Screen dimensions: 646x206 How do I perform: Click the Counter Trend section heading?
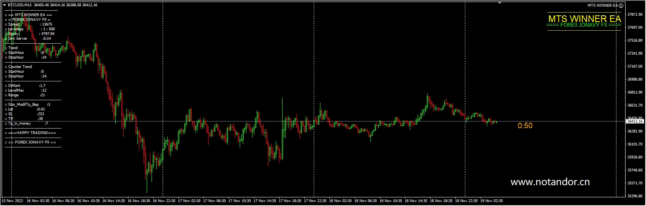point(20,67)
